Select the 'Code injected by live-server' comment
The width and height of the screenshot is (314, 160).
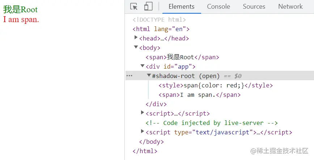pyautogui.click(x=212, y=123)
